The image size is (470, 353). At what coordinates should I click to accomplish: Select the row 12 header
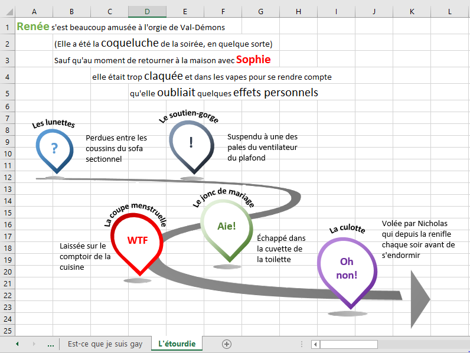[8, 177]
